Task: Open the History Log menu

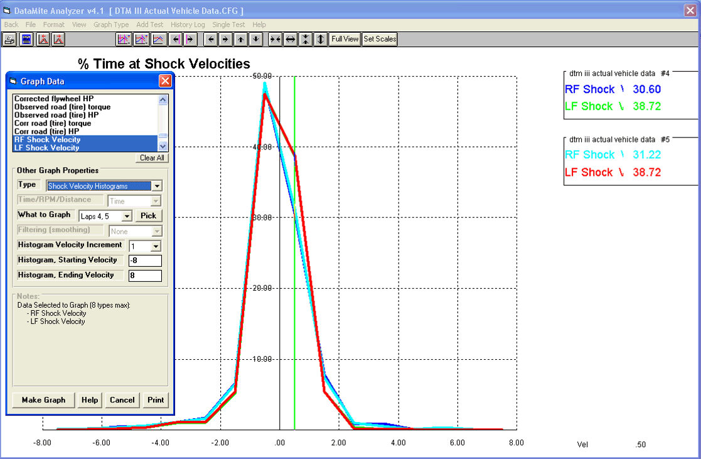Action: pyautogui.click(x=188, y=24)
